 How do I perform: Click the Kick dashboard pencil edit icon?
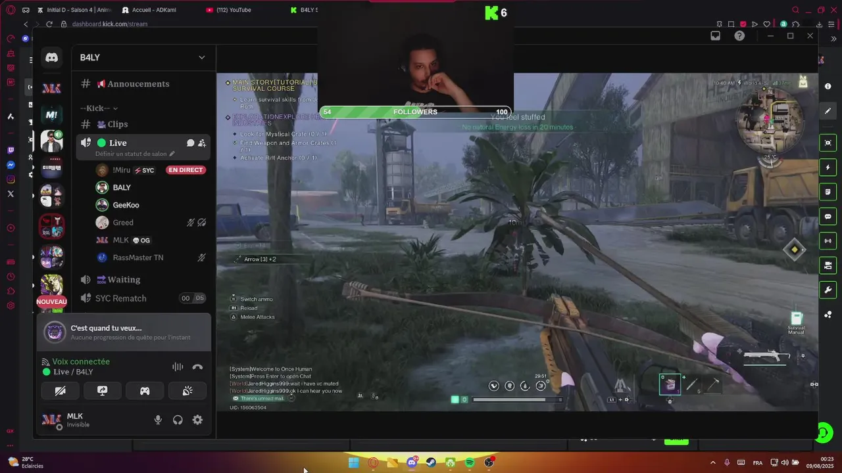828,111
